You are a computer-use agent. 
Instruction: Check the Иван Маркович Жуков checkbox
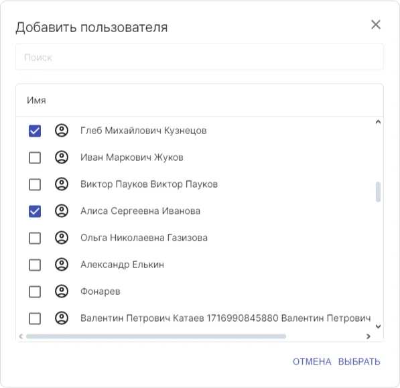tap(35, 157)
